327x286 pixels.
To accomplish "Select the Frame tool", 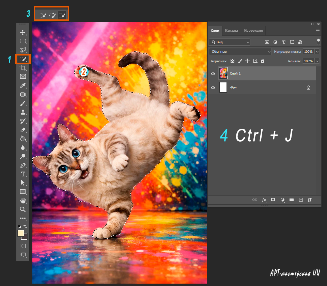I will point(23,77).
